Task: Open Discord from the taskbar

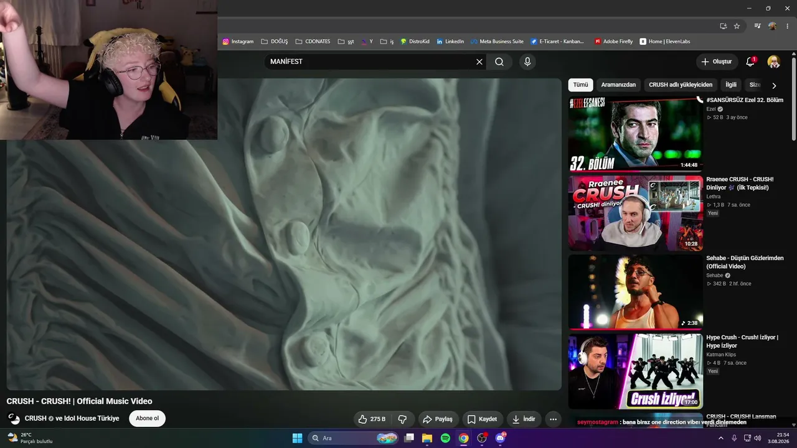Action: 500,438
